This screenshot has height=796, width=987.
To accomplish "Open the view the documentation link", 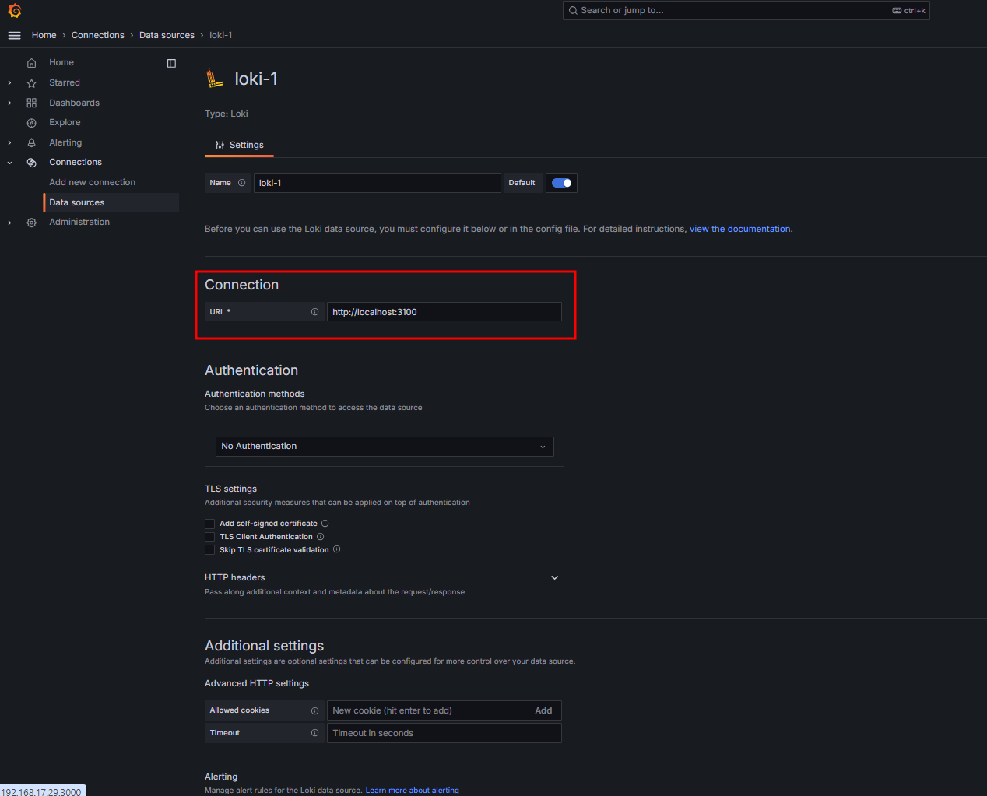I will [x=739, y=230].
